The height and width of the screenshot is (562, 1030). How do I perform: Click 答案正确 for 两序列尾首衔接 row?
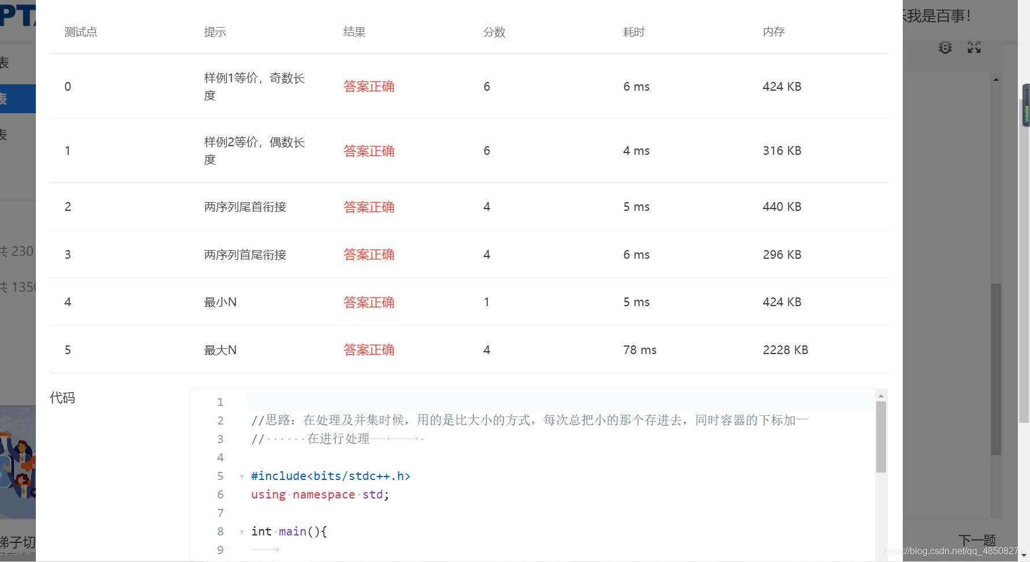click(369, 207)
